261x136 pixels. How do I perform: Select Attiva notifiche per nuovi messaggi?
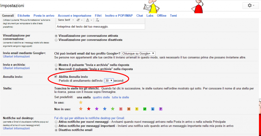(56, 122)
